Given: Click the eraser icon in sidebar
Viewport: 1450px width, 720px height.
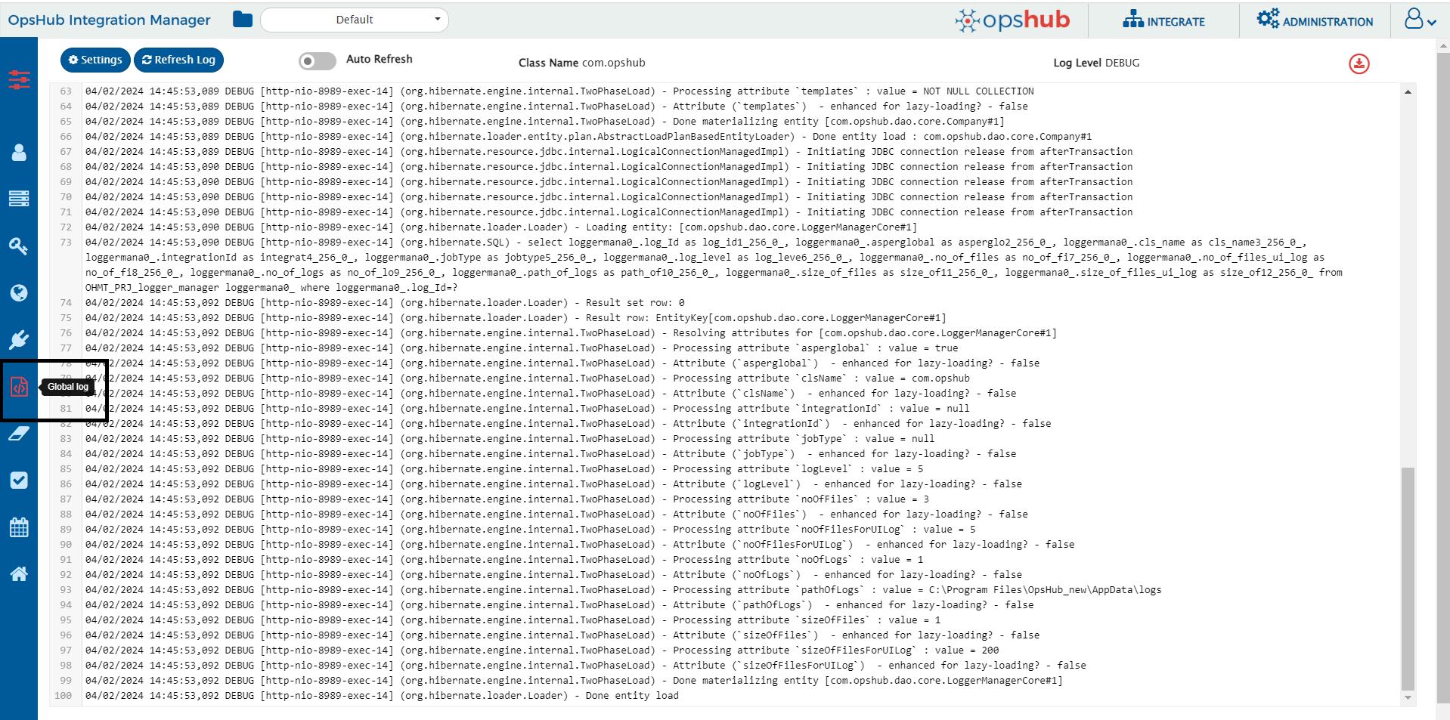Looking at the screenshot, I should click(x=19, y=434).
